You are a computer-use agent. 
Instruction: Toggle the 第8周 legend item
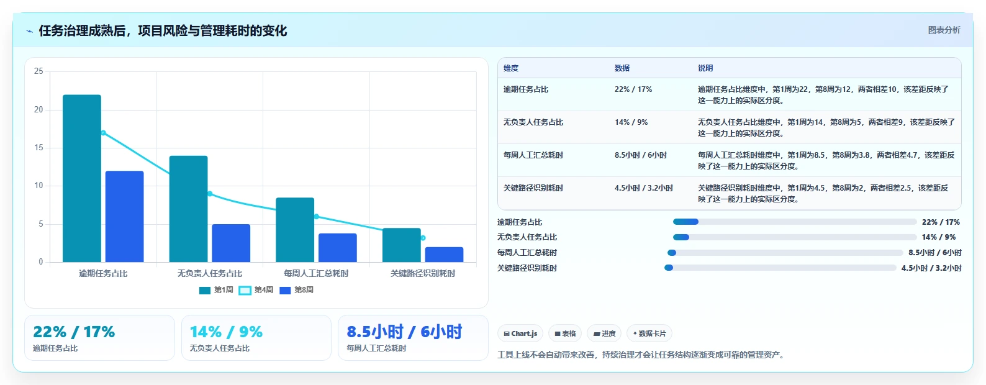[296, 290]
